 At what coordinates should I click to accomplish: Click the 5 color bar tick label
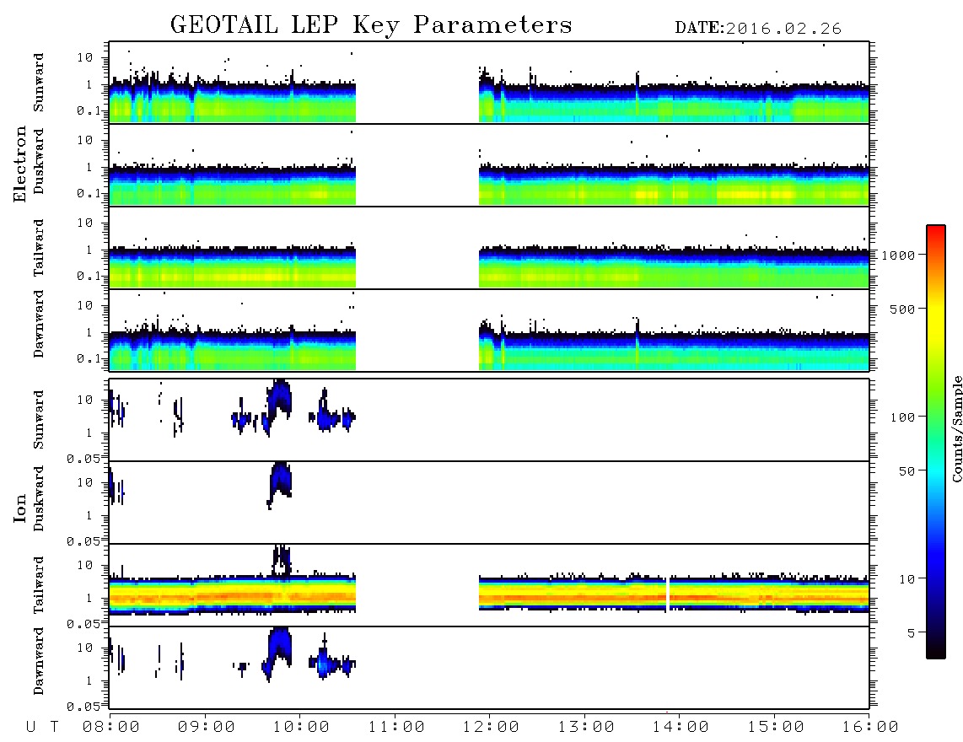point(912,632)
